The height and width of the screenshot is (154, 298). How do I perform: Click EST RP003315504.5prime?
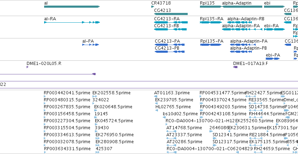(67, 128)
